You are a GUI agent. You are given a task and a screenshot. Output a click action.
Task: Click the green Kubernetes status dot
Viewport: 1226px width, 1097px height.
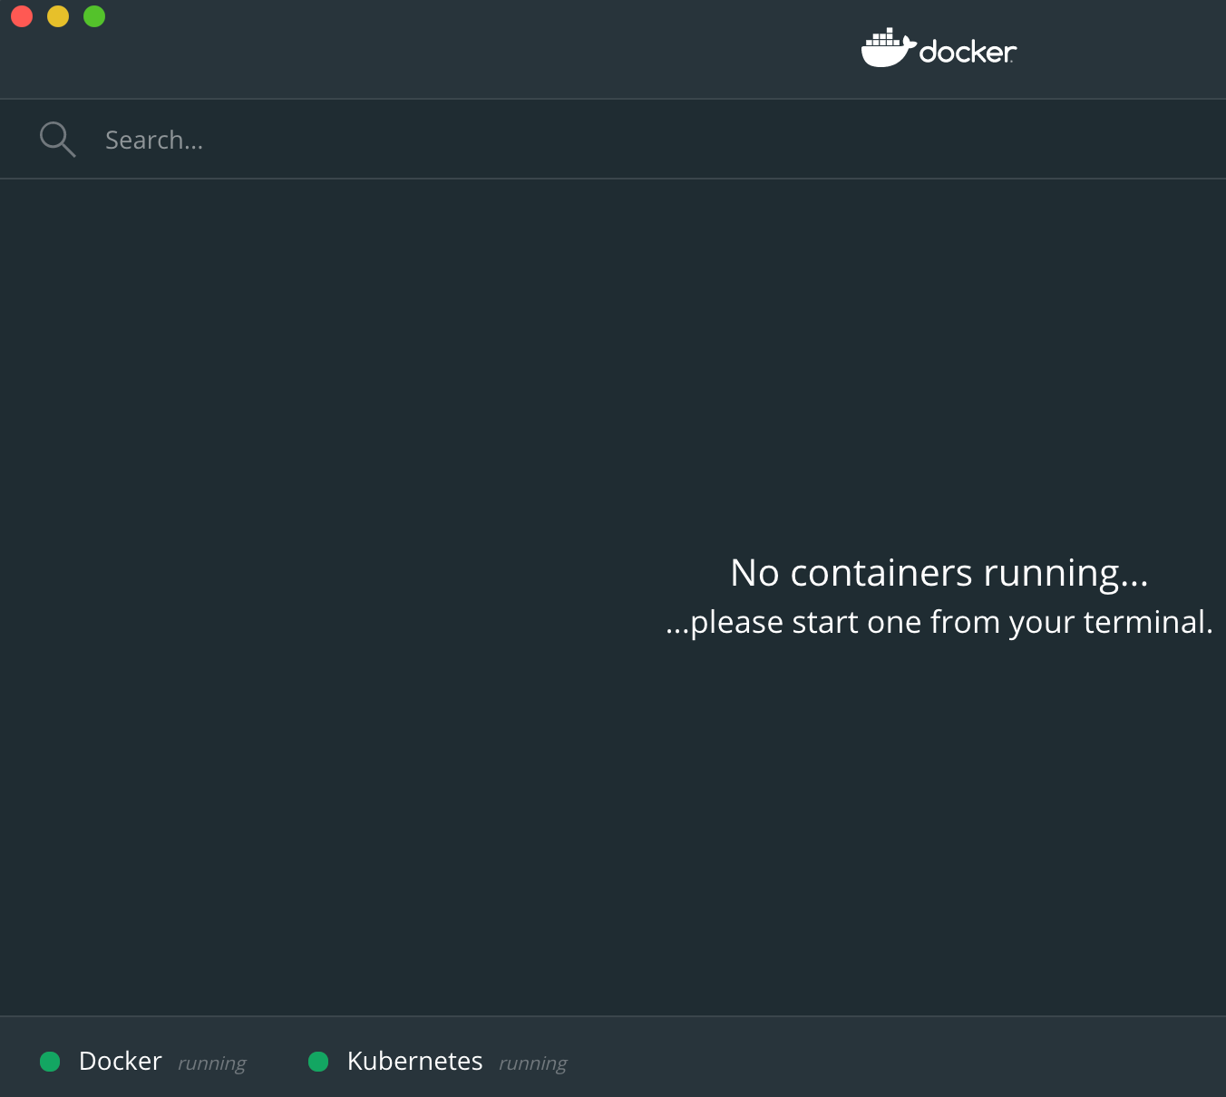coord(318,1062)
